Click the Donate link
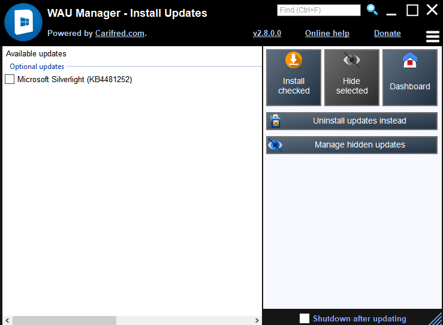 pos(387,34)
